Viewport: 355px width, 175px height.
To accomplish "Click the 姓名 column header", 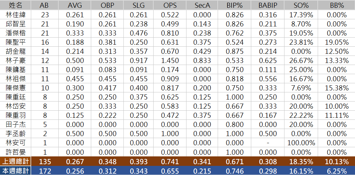I will [x=16, y=5].
